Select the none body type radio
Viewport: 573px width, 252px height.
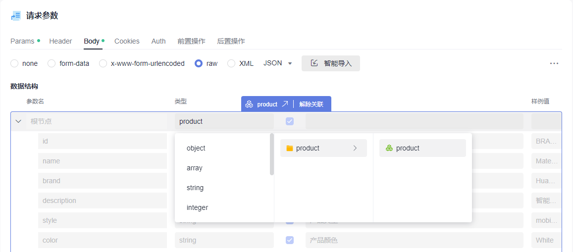[x=14, y=63]
